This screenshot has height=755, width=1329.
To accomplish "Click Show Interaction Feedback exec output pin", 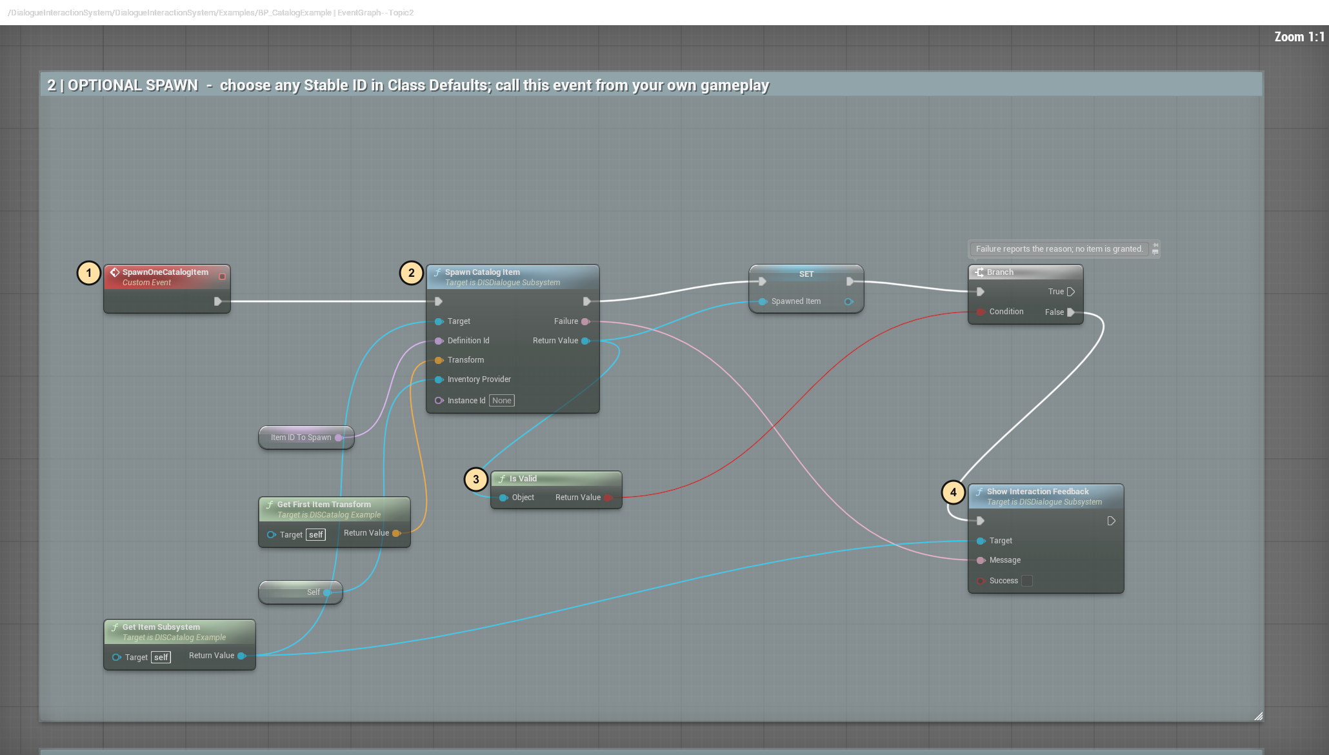I will click(1111, 521).
